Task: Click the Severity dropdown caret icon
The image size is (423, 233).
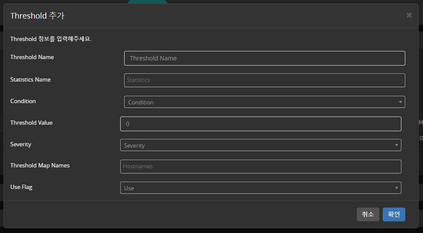Action: click(x=396, y=145)
